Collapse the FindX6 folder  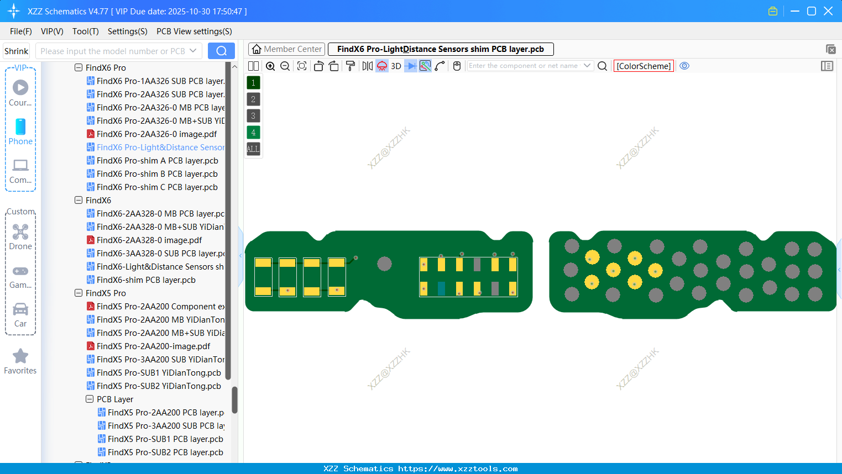79,200
